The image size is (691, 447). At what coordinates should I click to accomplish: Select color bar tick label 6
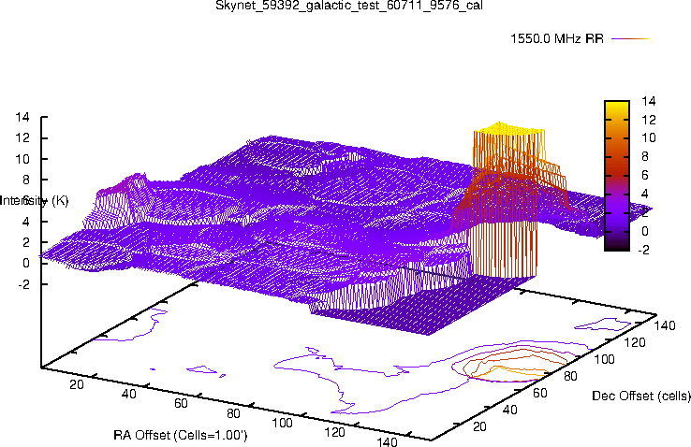pyautogui.click(x=645, y=175)
